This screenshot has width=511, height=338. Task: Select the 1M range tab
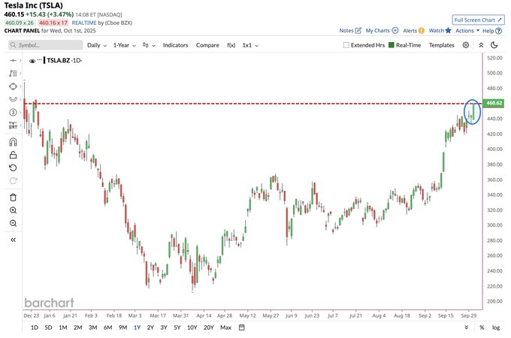coord(63,327)
